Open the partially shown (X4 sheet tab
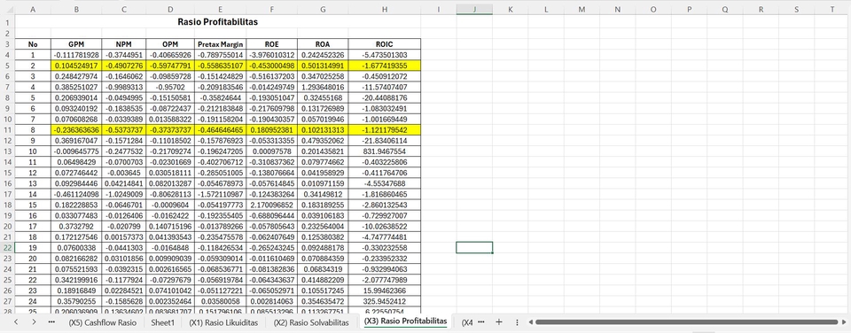 click(x=467, y=321)
